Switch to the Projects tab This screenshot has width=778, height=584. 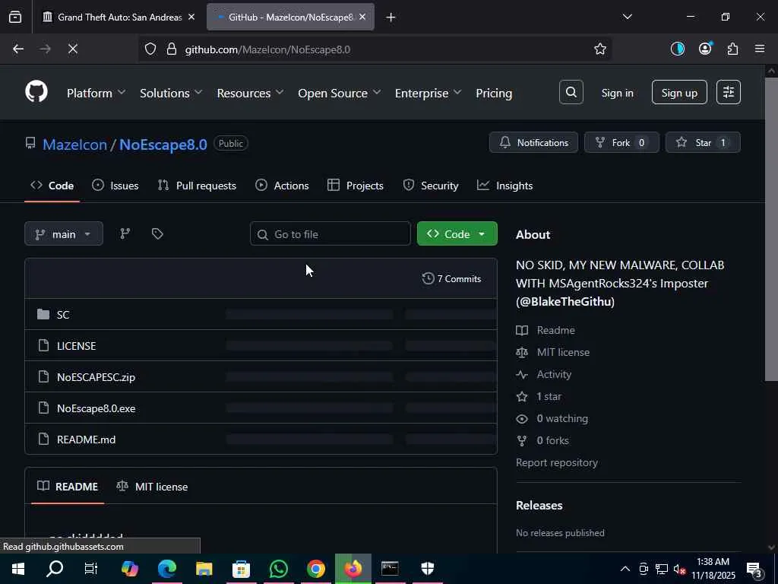(356, 186)
